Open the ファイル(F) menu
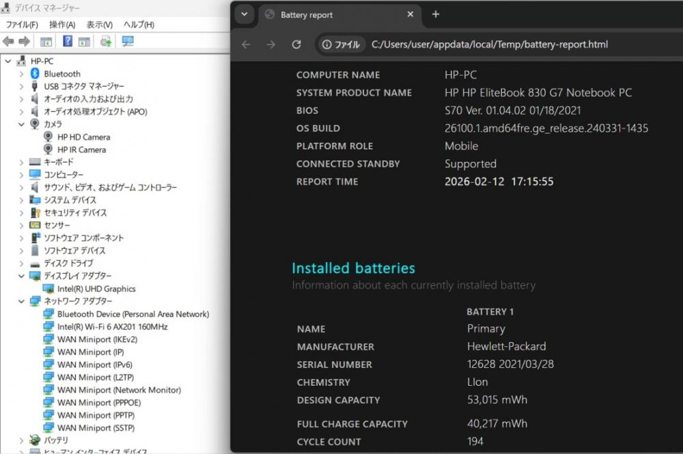The width and height of the screenshot is (683, 454). (x=22, y=25)
